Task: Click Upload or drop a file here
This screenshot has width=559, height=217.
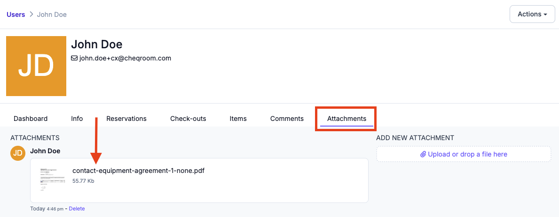Action: point(464,155)
